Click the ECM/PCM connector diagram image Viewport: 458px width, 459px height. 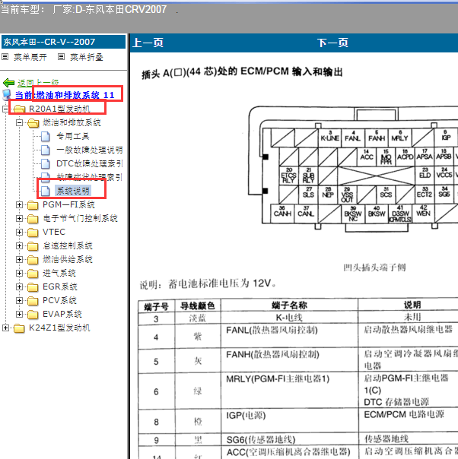pyautogui.click(x=353, y=169)
